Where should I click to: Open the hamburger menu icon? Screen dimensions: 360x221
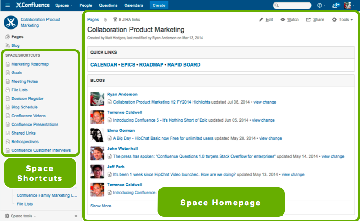[x=8, y=5]
